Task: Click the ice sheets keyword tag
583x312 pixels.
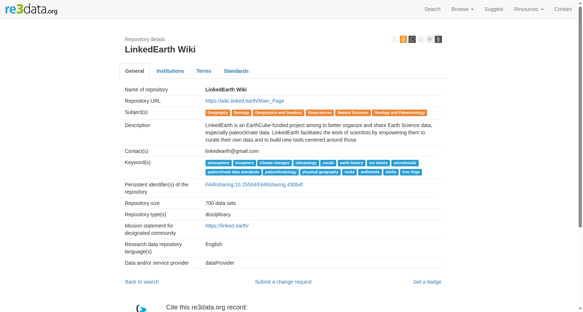Action: (379, 163)
